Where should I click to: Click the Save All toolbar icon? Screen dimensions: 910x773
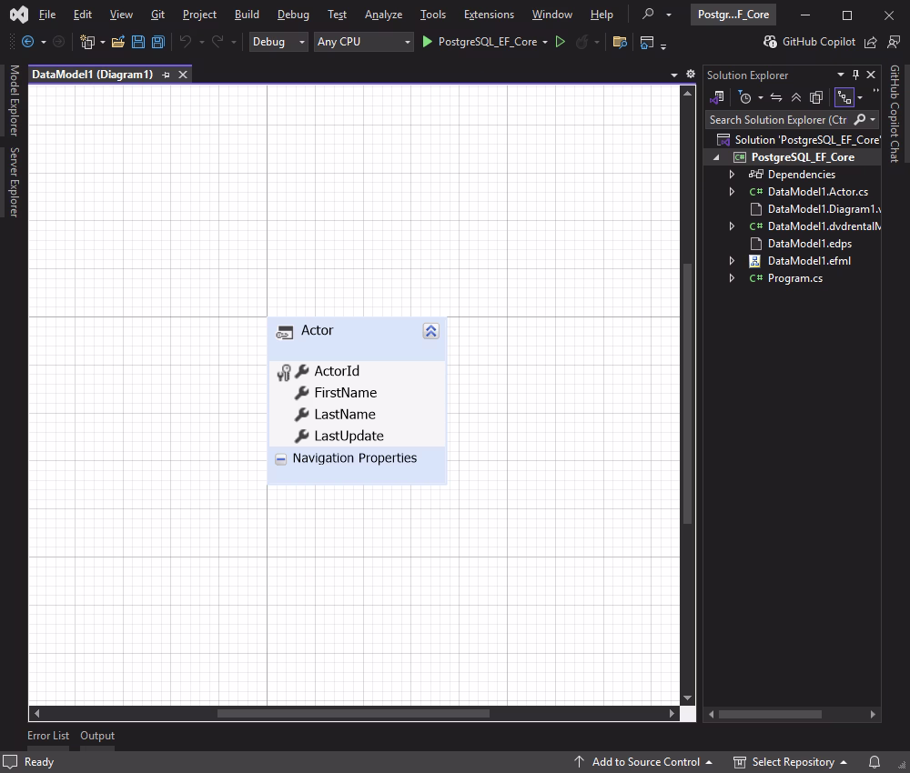pos(157,42)
